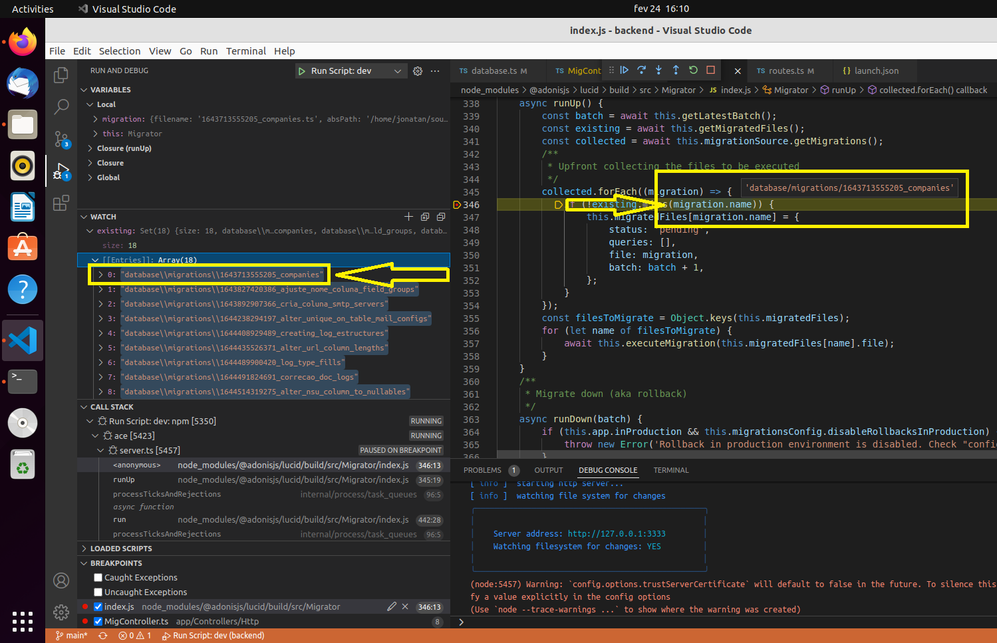997x643 pixels.
Task: Toggle Uncaught Exceptions breakpoint
Action: point(98,592)
